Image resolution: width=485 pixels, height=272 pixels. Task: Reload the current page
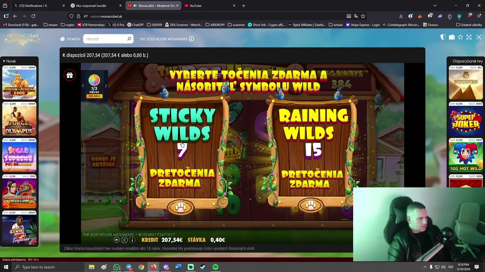coord(33,16)
